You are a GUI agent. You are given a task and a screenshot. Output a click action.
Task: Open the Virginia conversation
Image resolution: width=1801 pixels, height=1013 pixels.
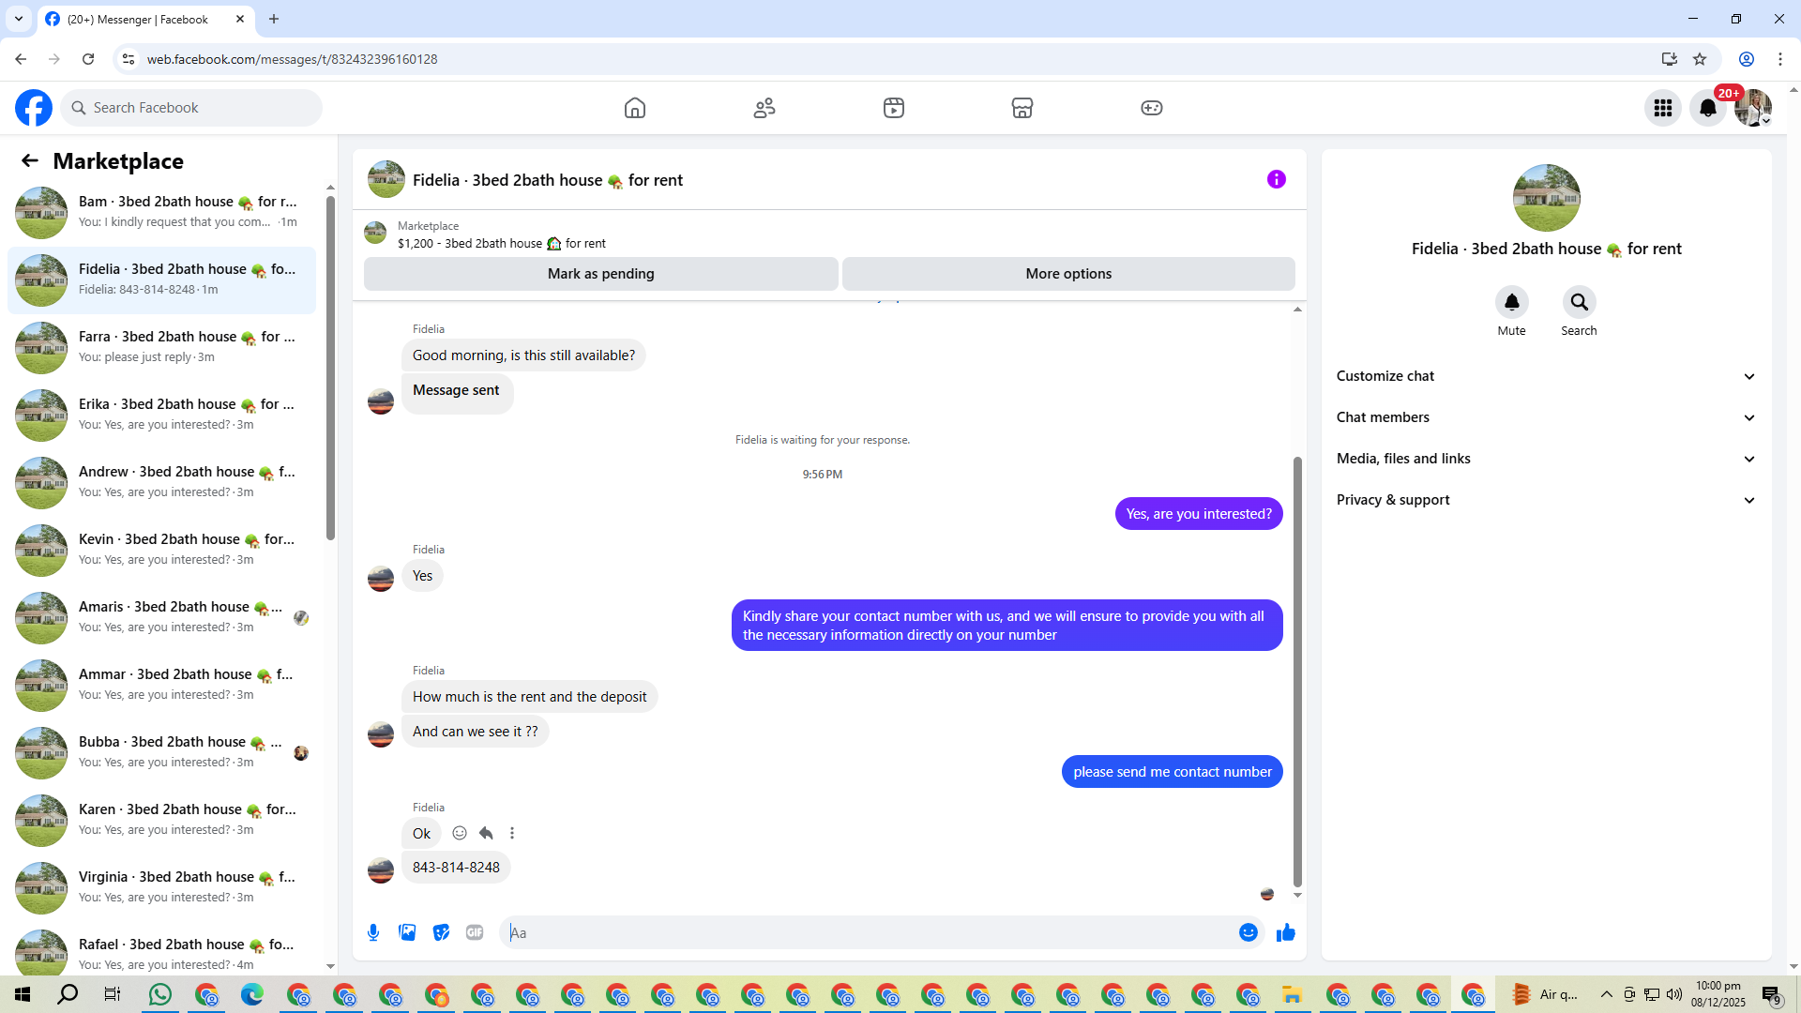[x=161, y=887]
